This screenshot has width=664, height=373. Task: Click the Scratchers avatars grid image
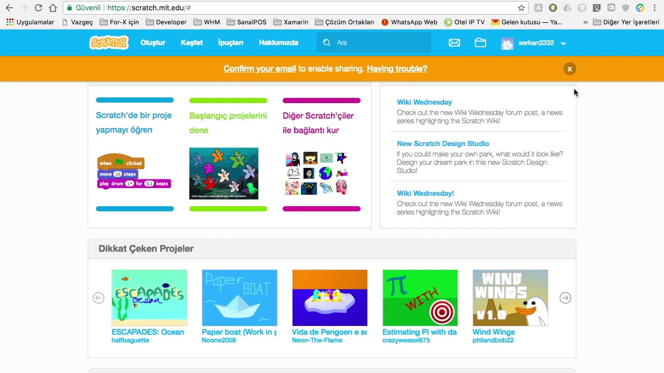(x=316, y=174)
